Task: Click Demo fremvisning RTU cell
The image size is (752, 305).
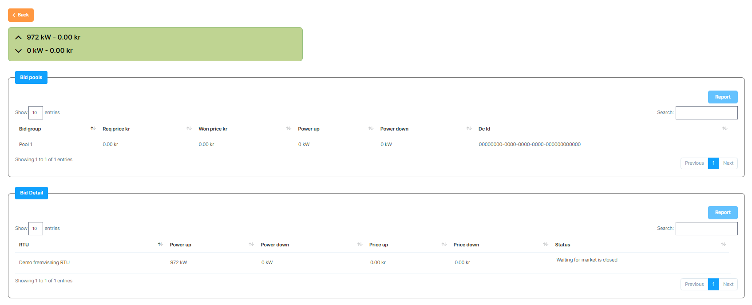Action: click(44, 263)
